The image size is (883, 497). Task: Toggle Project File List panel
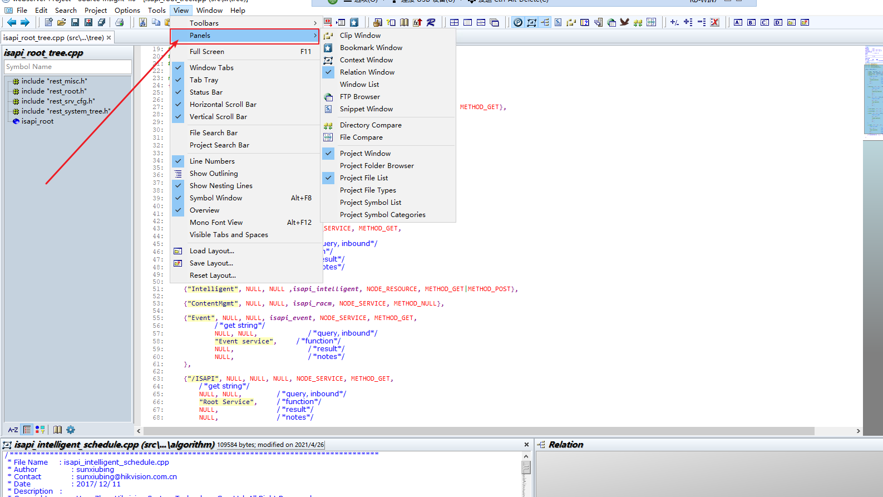pos(388,178)
